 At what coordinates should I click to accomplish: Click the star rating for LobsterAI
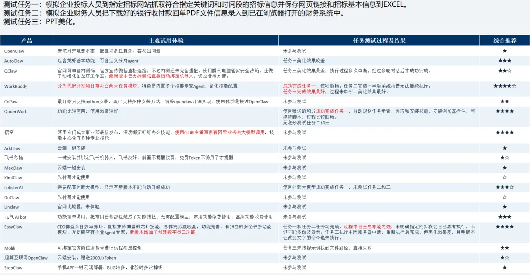tap(504, 187)
